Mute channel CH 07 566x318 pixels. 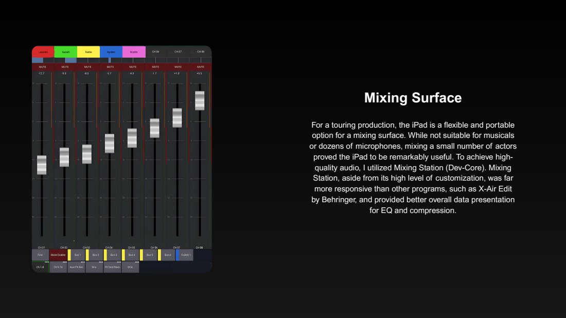[178, 67]
